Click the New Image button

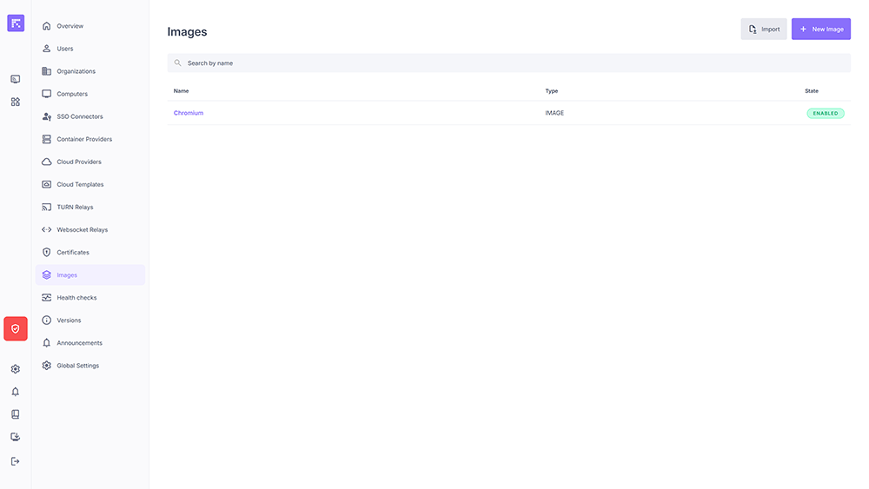820,29
